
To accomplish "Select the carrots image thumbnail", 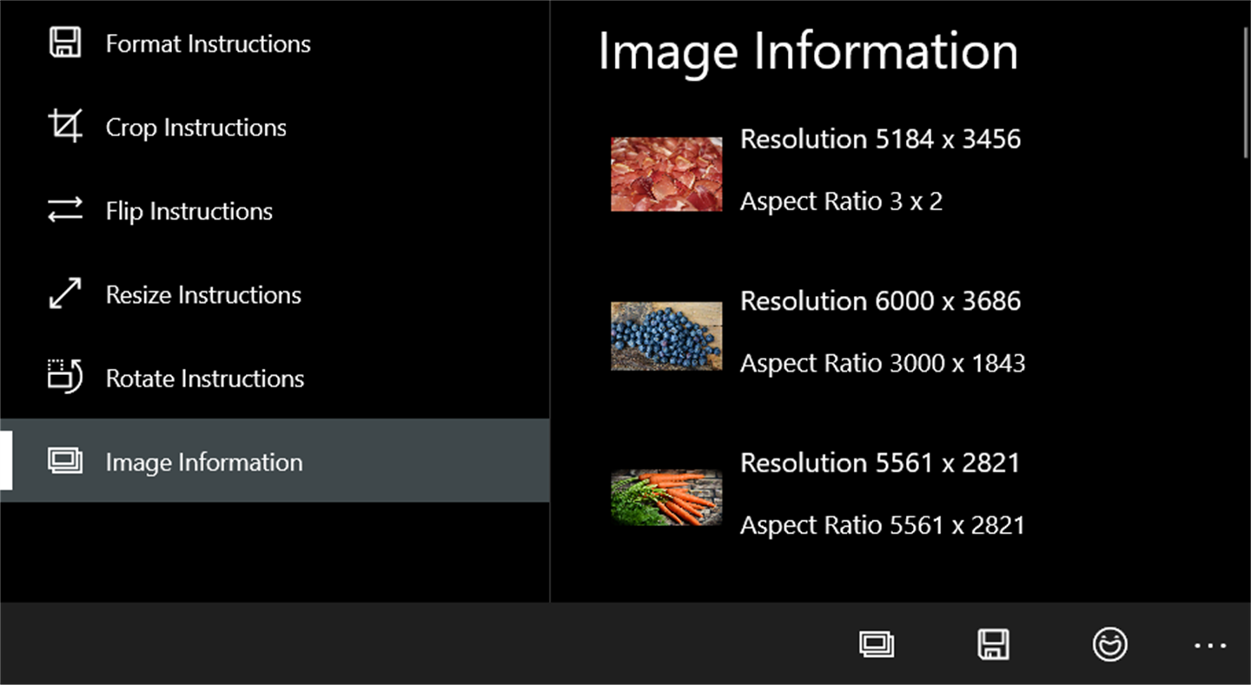I will (x=666, y=497).
